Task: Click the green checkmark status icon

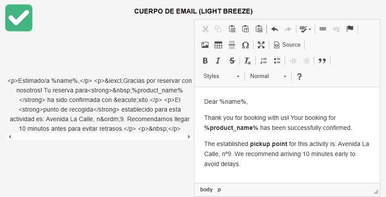Action: [19, 18]
